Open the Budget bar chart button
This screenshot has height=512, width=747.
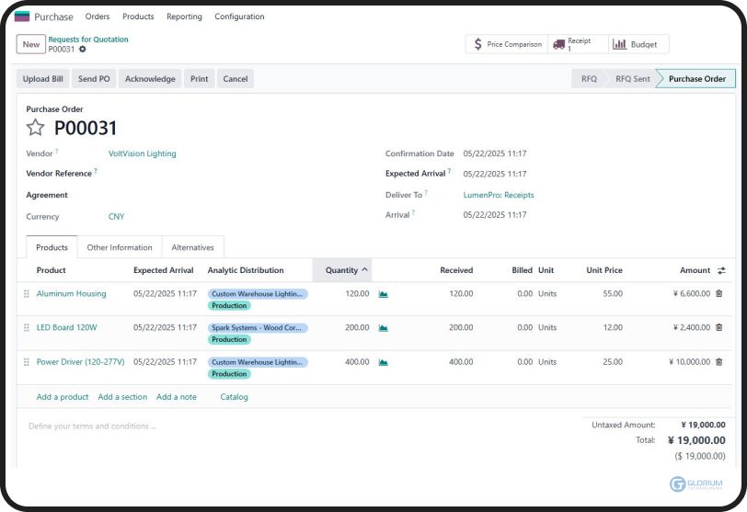638,44
